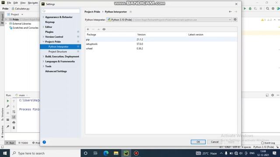280x157 pixels.
Task: Open Task View from taskbar
Action: pos(95,153)
